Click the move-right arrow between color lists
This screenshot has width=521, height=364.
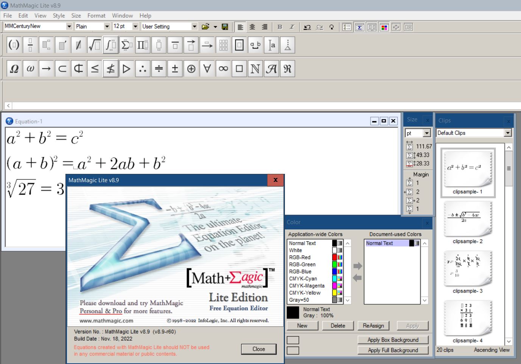click(x=358, y=266)
